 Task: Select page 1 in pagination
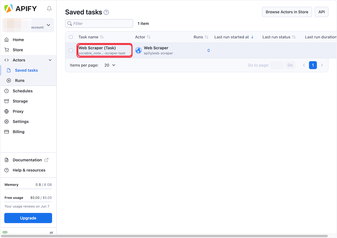313,65
